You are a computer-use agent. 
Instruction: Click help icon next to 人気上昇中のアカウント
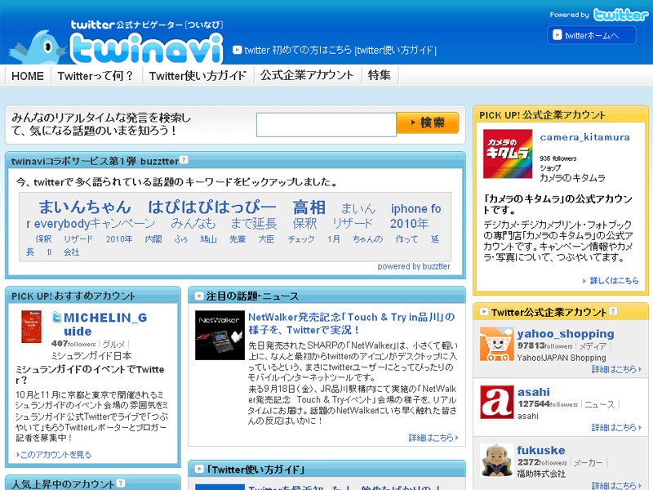(121, 483)
